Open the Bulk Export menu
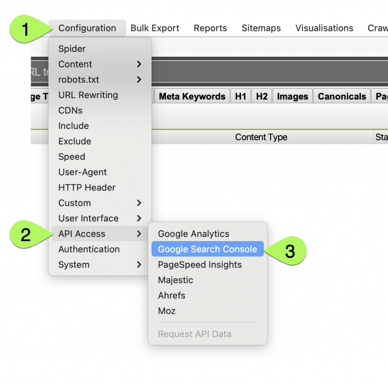The width and height of the screenshot is (388, 382). tap(155, 28)
